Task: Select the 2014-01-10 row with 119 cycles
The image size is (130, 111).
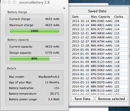Action: click(99, 70)
